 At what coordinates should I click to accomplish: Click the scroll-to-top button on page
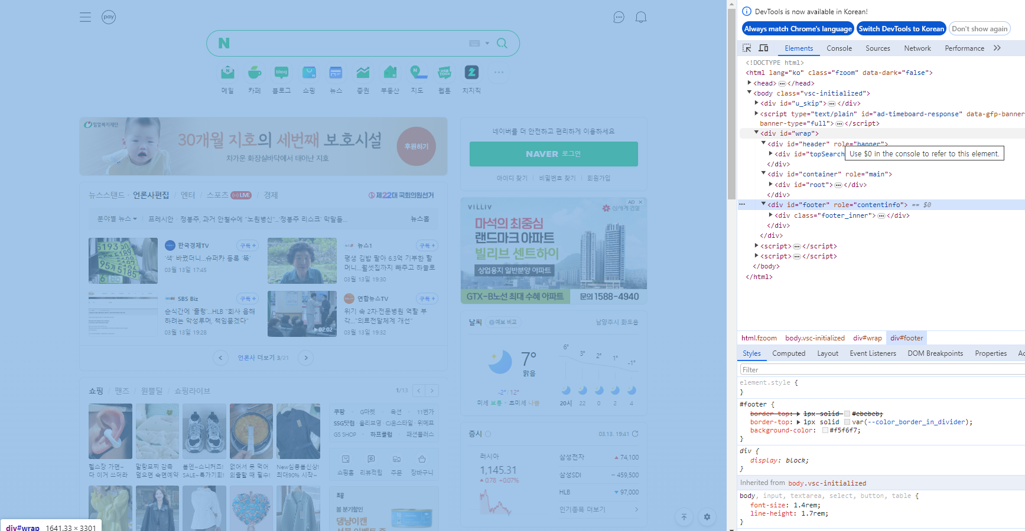684,517
